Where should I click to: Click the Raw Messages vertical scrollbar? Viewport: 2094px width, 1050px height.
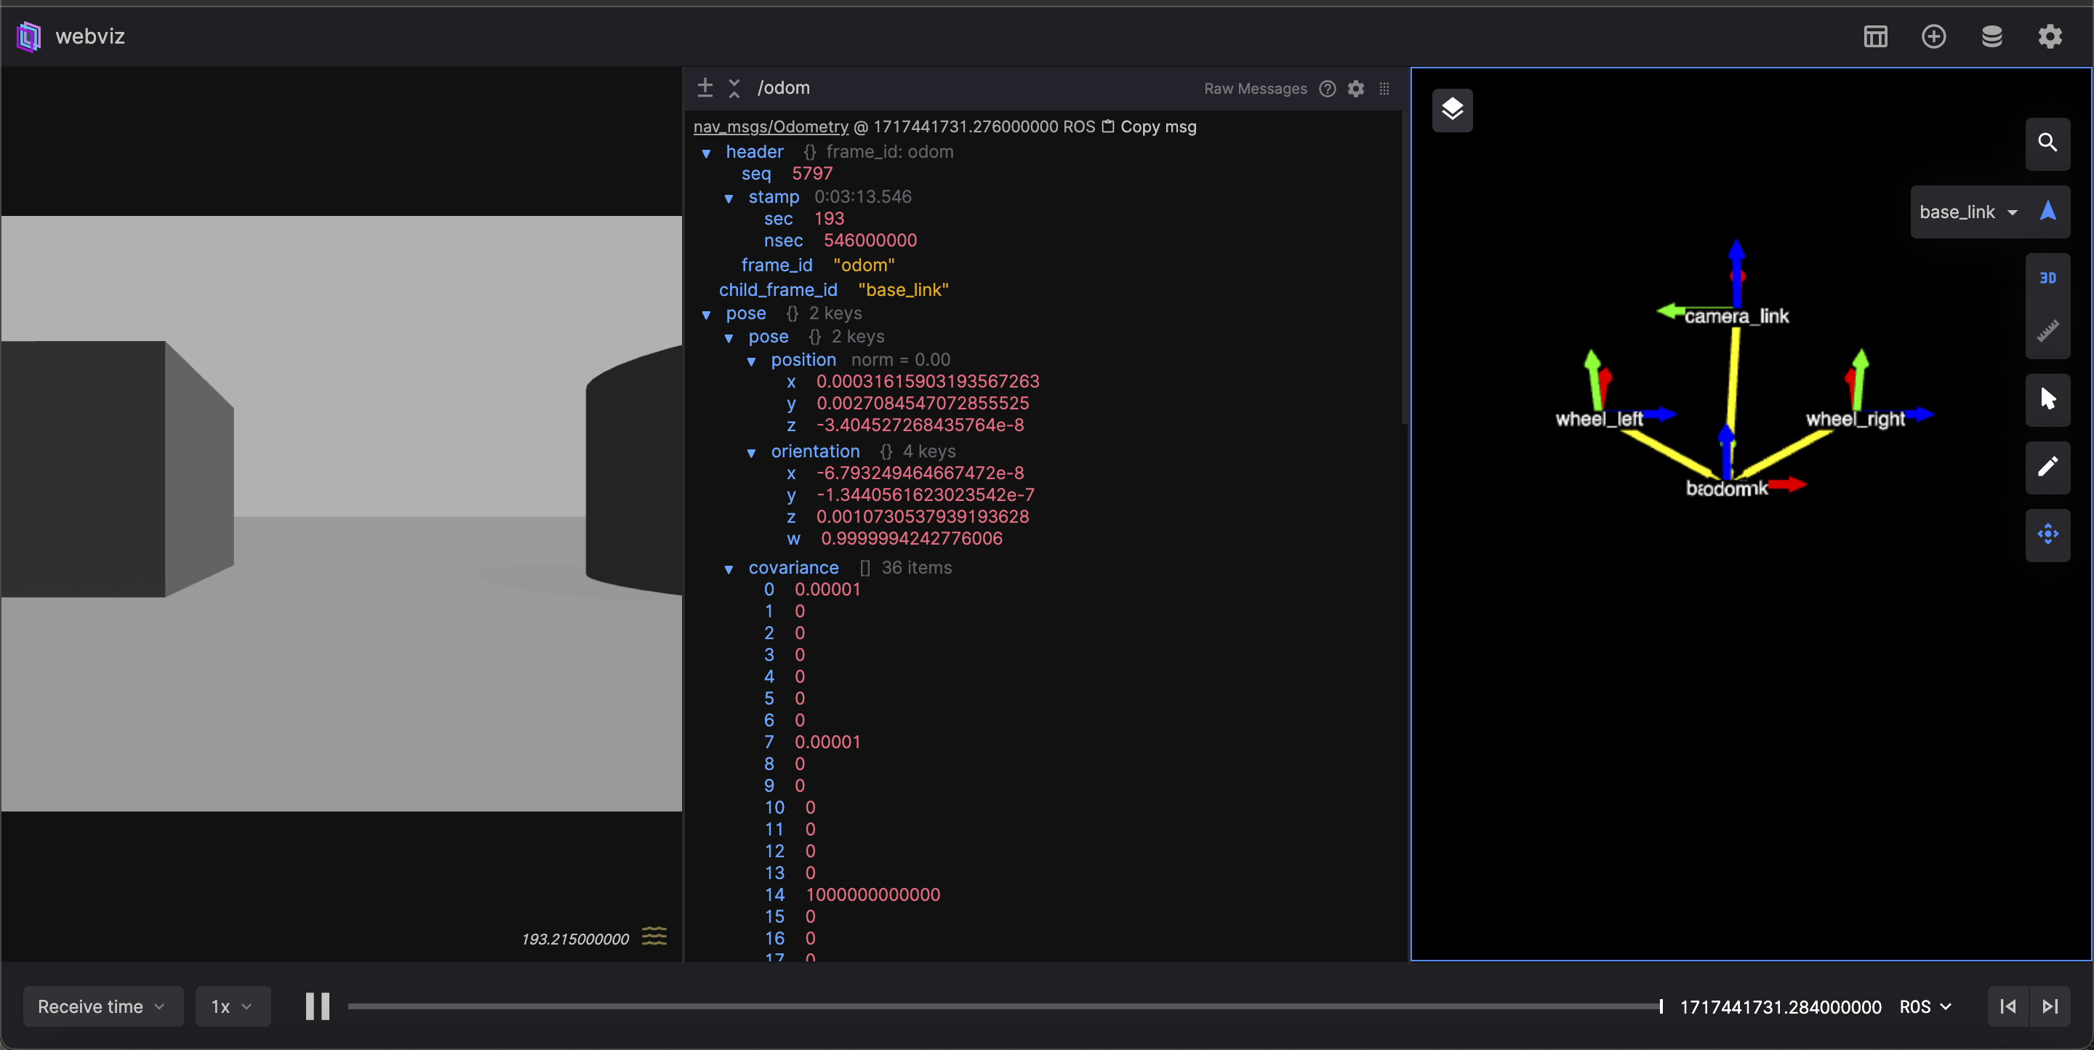pyautogui.click(x=1403, y=268)
